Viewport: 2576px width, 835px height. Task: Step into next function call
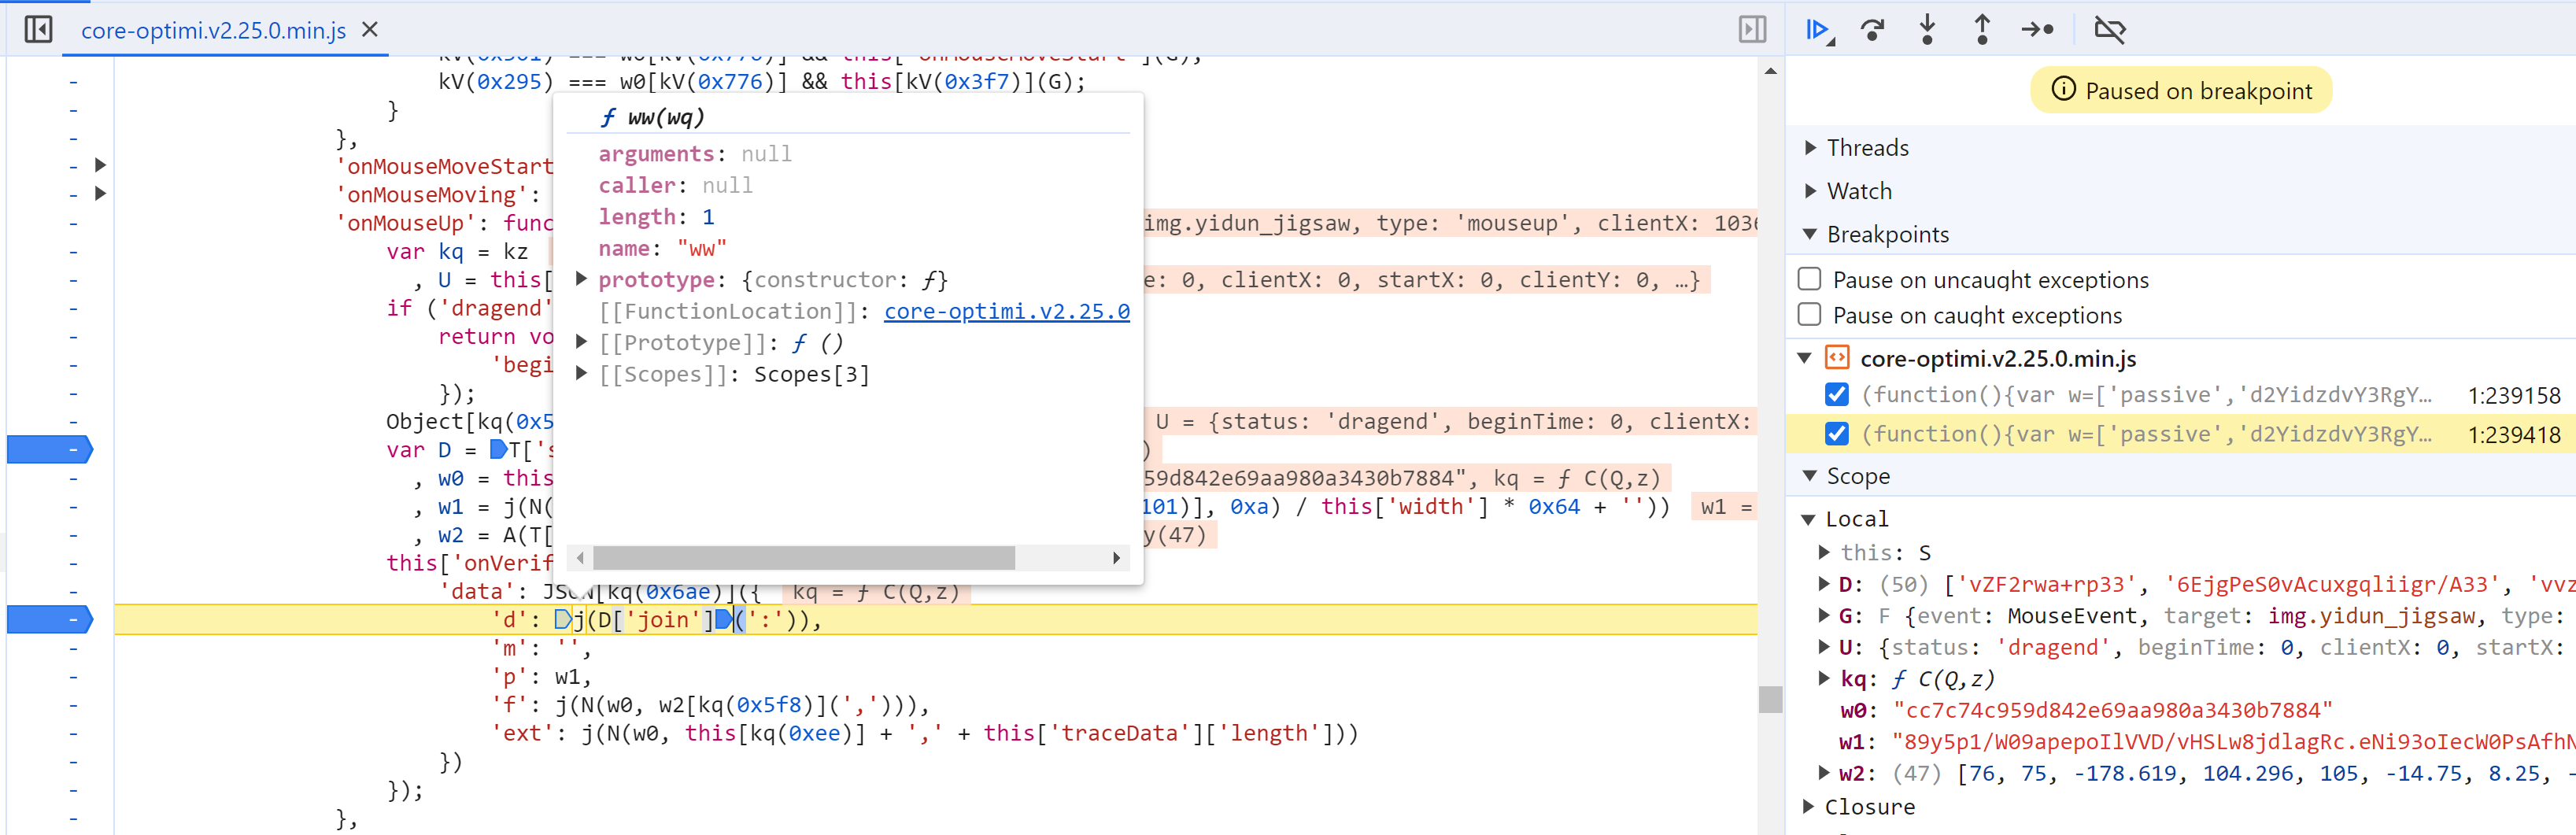pos(1927,30)
